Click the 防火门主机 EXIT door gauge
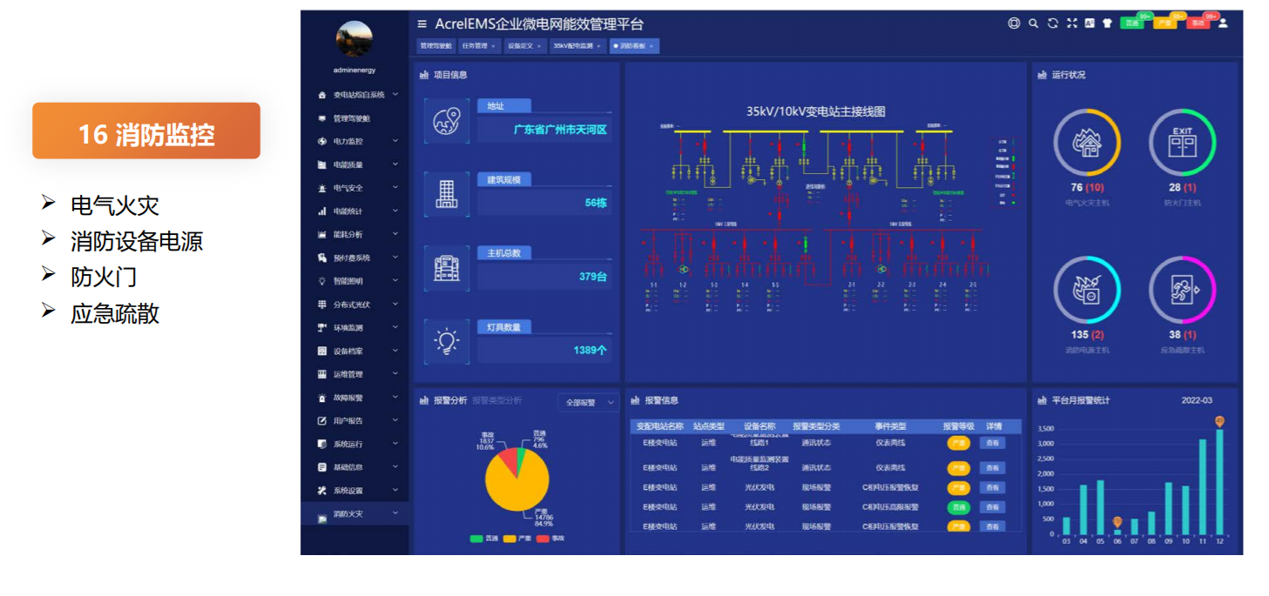 click(x=1182, y=143)
